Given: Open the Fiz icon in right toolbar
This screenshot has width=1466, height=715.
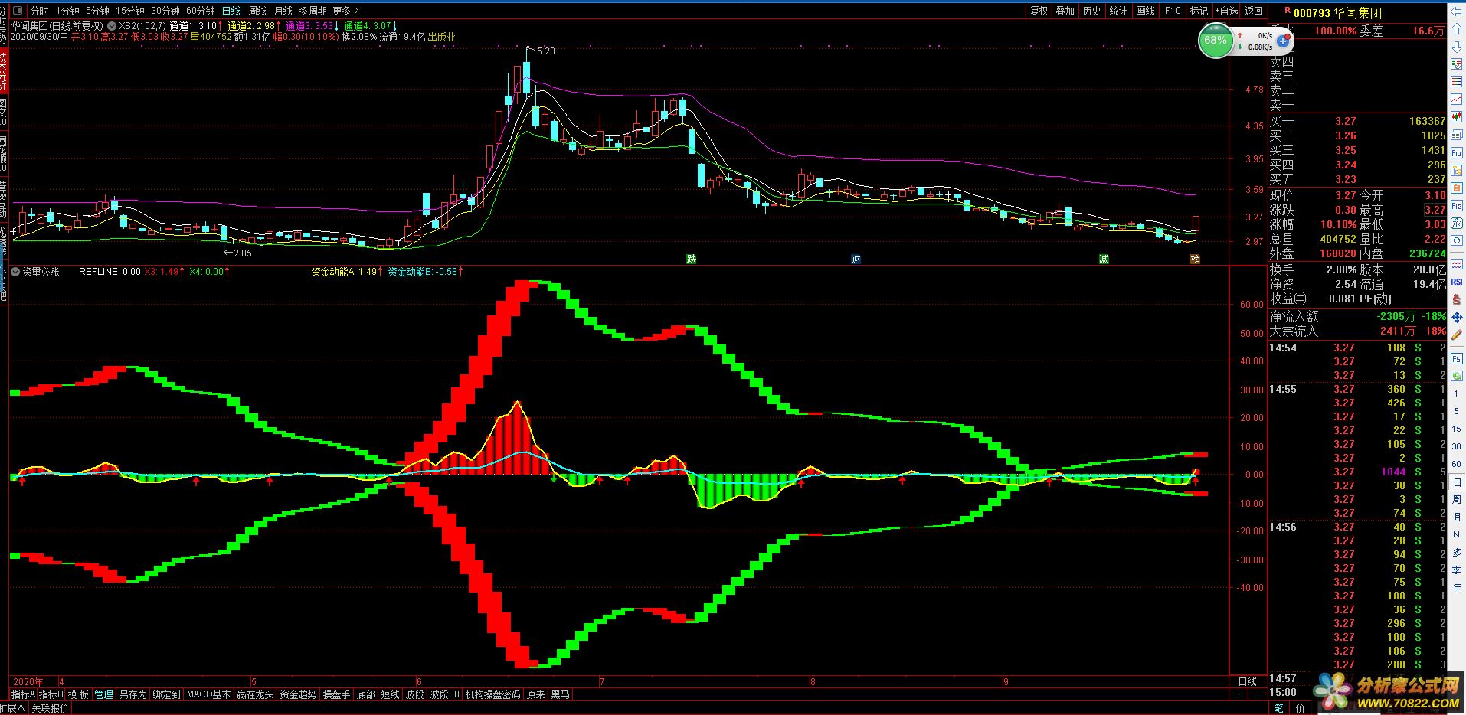Looking at the screenshot, I should (x=1456, y=205).
